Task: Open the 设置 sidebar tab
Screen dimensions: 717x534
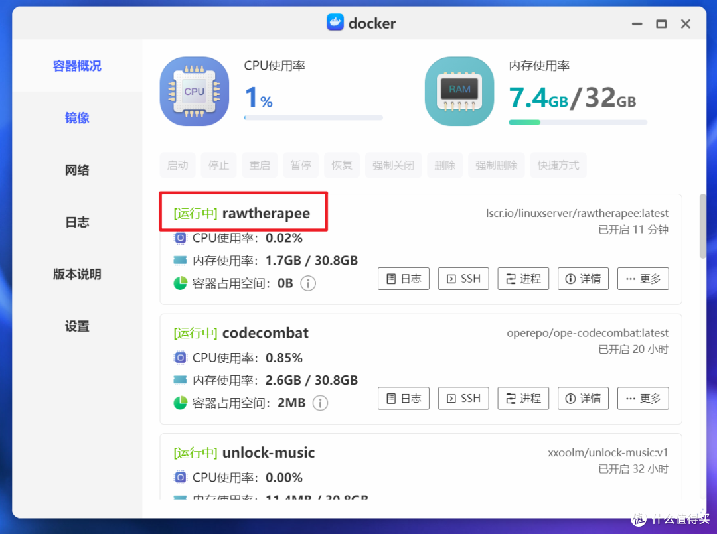Action: tap(77, 326)
